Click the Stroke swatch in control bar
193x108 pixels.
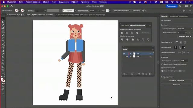pos(22,11)
